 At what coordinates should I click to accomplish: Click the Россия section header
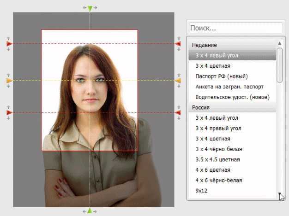232,107
